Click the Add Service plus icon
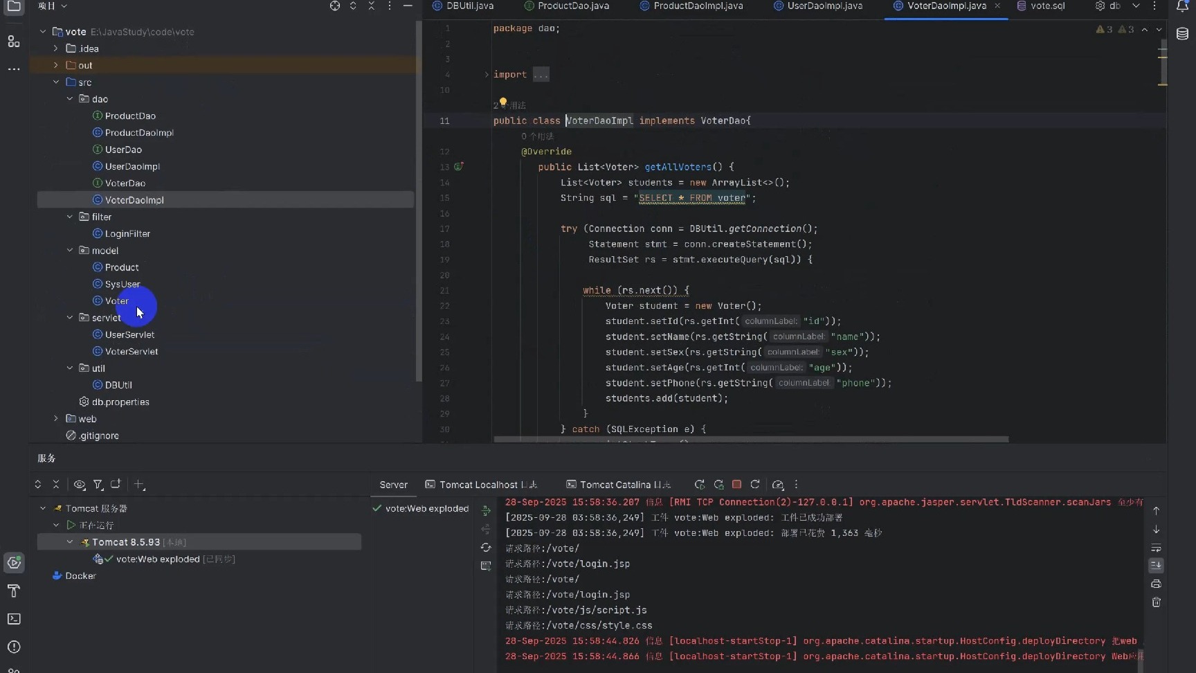 point(139,485)
